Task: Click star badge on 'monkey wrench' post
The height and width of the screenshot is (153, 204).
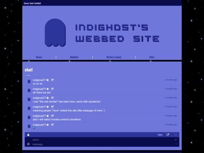Action: pos(48,116)
